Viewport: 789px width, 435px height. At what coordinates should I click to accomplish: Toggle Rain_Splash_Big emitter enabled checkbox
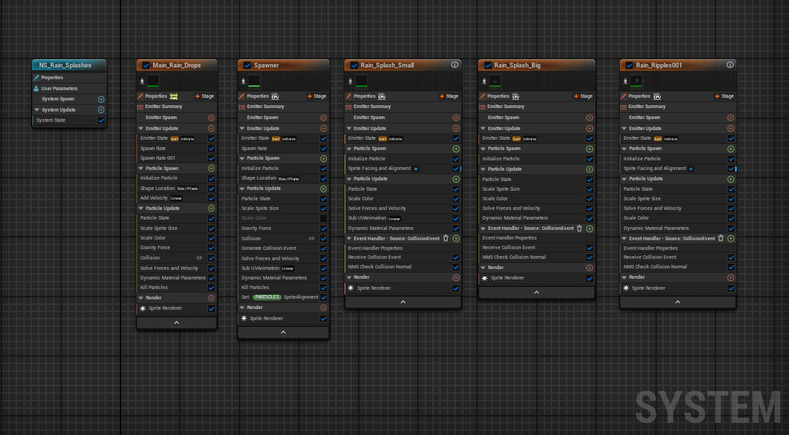point(487,65)
